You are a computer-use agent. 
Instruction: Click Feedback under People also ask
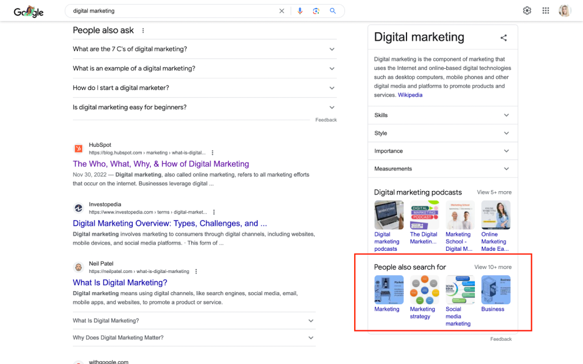(x=326, y=120)
